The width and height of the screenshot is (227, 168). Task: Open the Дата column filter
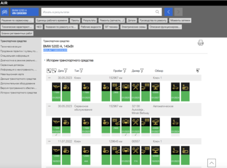point(66,70)
